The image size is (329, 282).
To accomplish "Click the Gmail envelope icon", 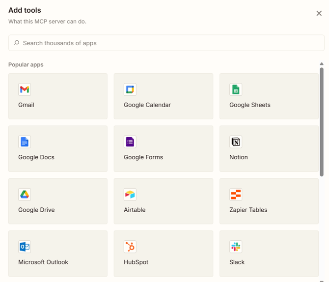I will pos(25,89).
